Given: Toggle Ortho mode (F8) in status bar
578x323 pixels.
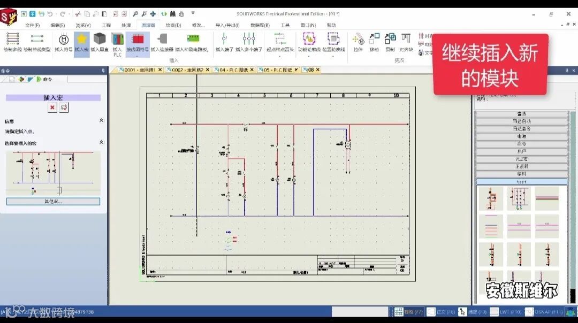Looking at the screenshot, I should point(441,312).
